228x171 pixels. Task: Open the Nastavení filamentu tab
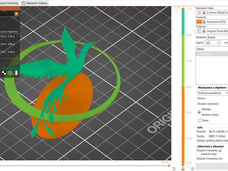coord(10,3)
